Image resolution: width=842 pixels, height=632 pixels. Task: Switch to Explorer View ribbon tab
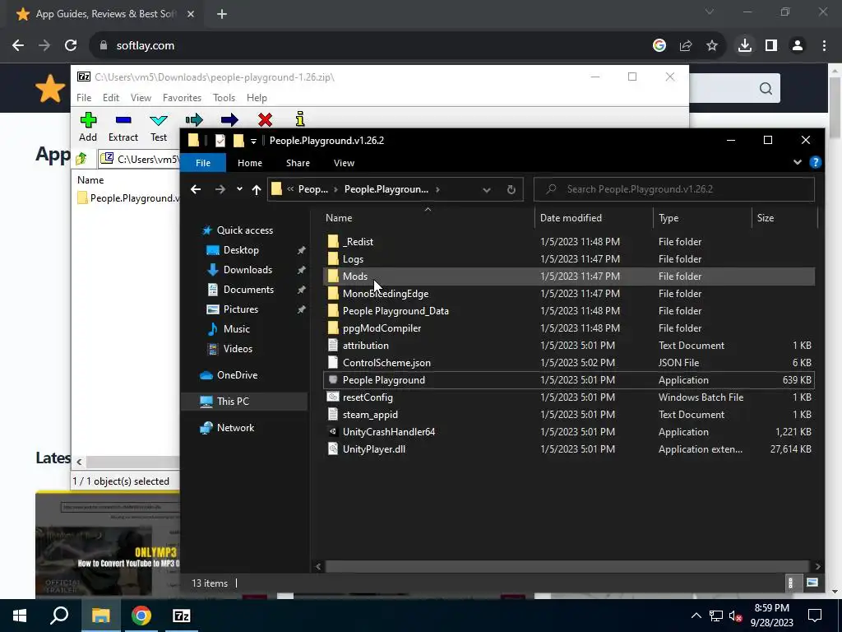click(x=344, y=163)
